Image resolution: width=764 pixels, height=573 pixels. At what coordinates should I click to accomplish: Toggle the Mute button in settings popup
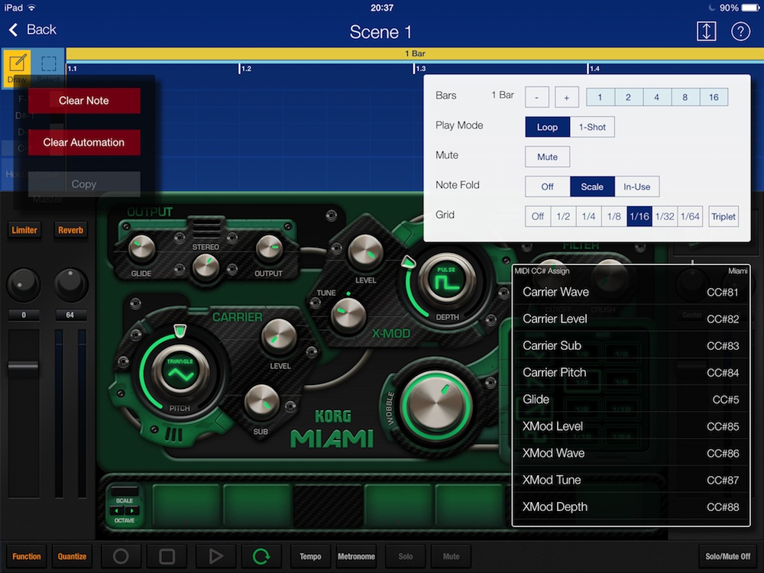[x=547, y=157]
